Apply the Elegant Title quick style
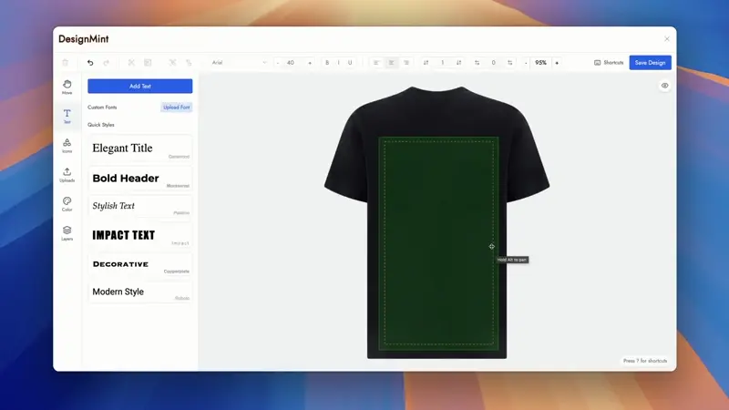Viewport: 729px width, 410px height. pyautogui.click(x=140, y=149)
